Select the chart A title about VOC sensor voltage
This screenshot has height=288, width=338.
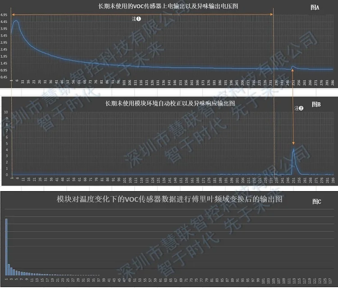[x=168, y=6]
